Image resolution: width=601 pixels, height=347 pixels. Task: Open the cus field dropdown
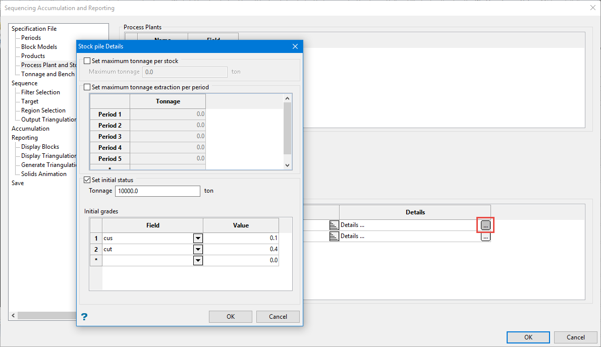(198, 238)
